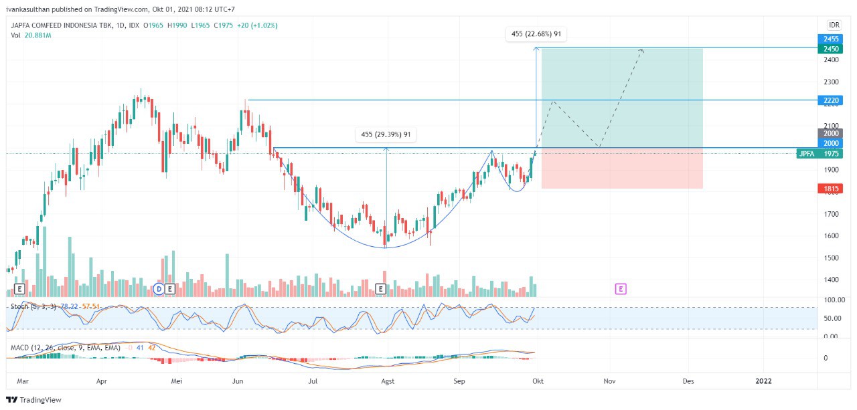Click the JAPFA COMFEED INDONESIA TBK symbol title

coord(67,25)
